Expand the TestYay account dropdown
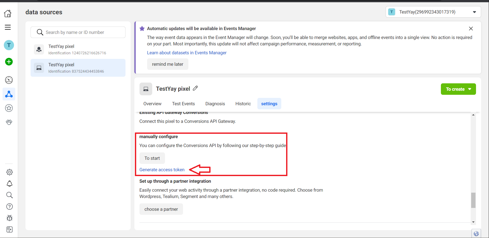 474,12
